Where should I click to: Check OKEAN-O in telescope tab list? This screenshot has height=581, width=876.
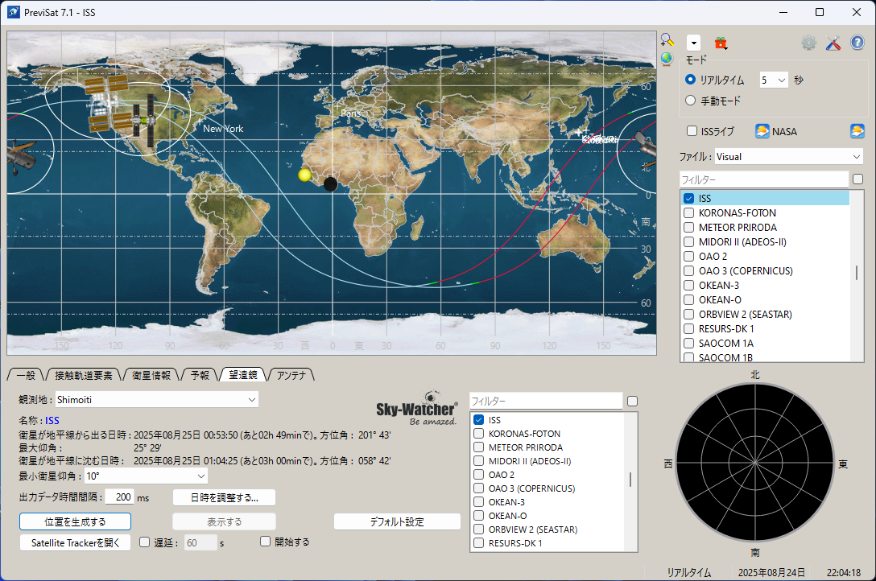click(479, 516)
